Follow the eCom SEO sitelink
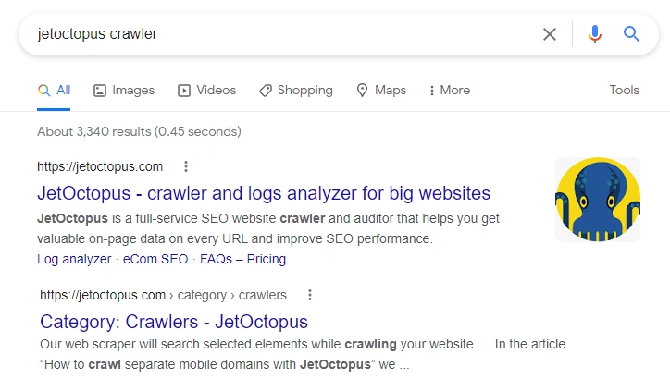 click(x=155, y=259)
